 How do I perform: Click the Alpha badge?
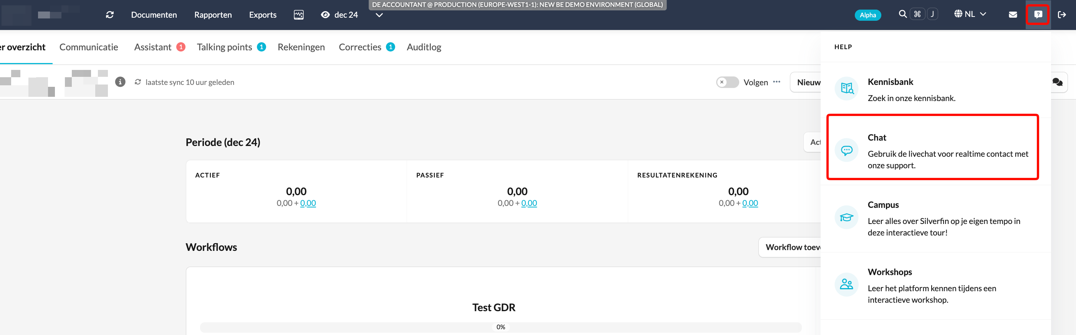867,15
